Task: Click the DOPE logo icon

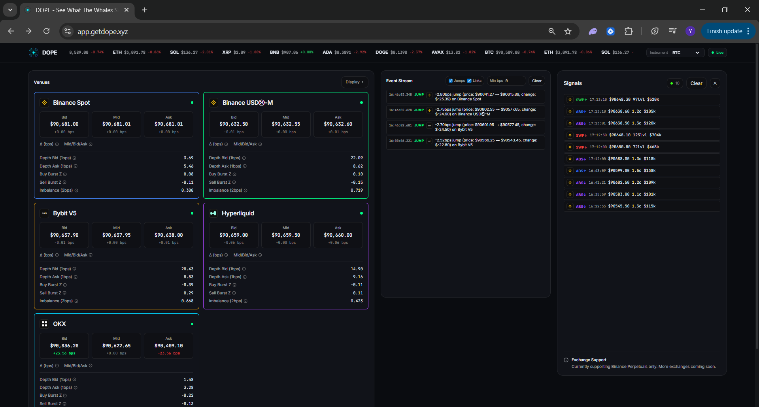Action: coord(34,53)
